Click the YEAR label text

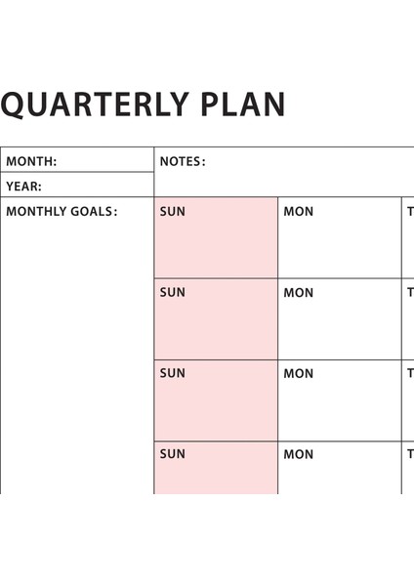click(x=23, y=187)
